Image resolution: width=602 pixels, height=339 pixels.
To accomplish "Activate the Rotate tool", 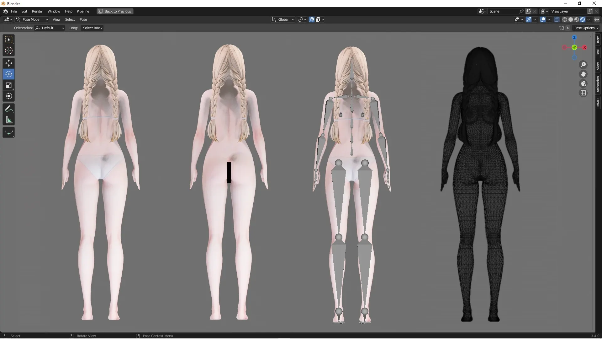I will click(x=8, y=74).
